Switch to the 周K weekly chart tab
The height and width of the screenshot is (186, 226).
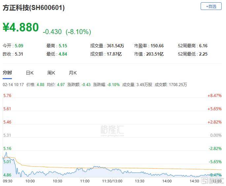[x=51, y=73]
